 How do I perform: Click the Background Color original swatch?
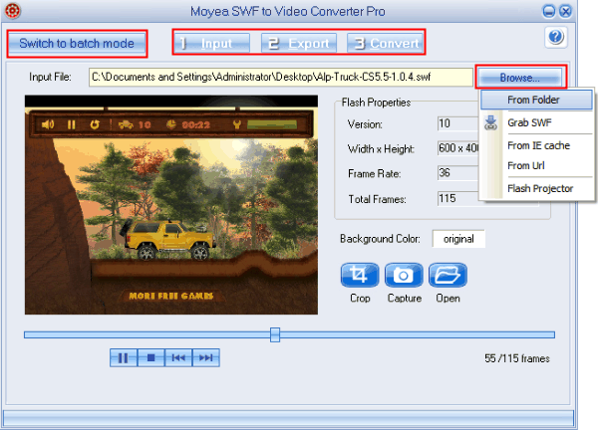(x=458, y=239)
